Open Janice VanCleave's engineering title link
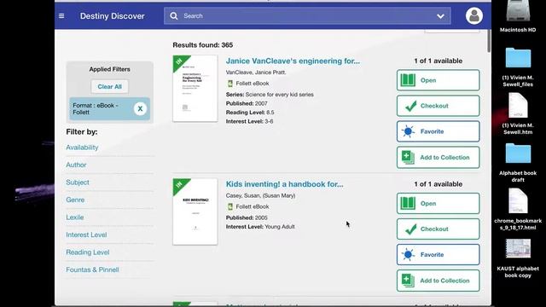The image size is (546, 307). pos(293,61)
